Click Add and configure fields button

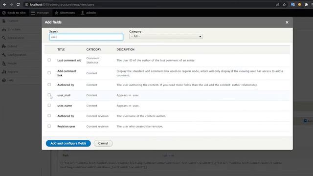(x=68, y=143)
